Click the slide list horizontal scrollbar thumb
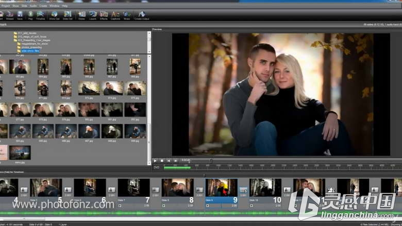This screenshot has height=226, width=402. click(24, 219)
